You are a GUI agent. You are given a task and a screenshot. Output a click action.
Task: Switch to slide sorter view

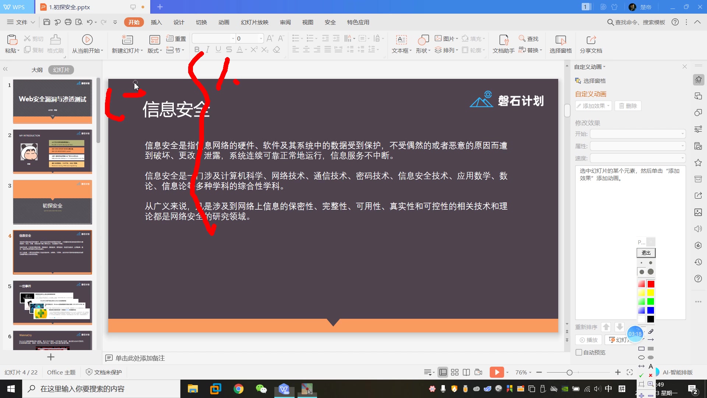tap(455, 372)
